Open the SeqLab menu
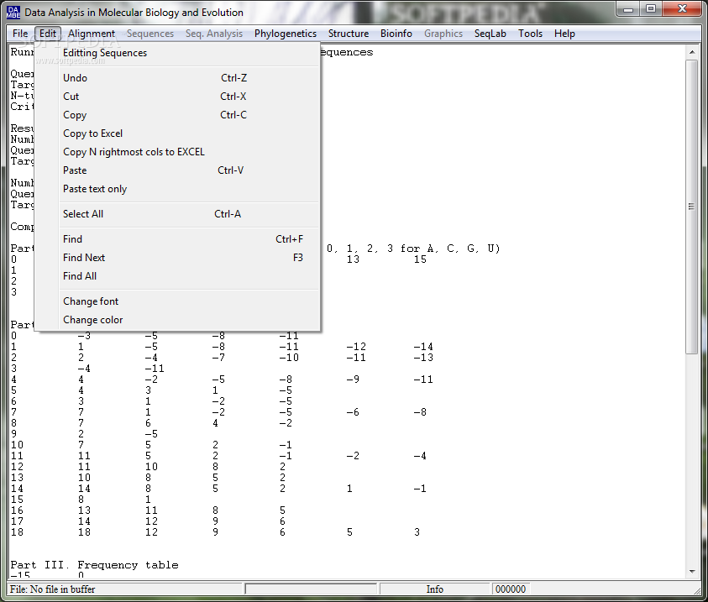 pos(490,34)
